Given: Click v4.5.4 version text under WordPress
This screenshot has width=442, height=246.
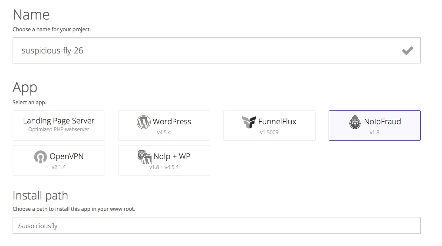Looking at the screenshot, I should pyautogui.click(x=164, y=132).
